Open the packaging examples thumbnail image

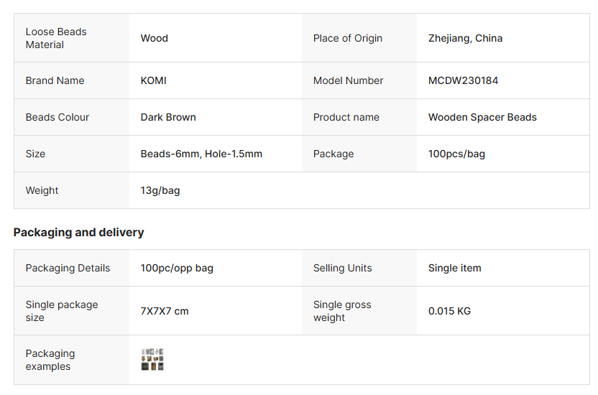point(152,360)
